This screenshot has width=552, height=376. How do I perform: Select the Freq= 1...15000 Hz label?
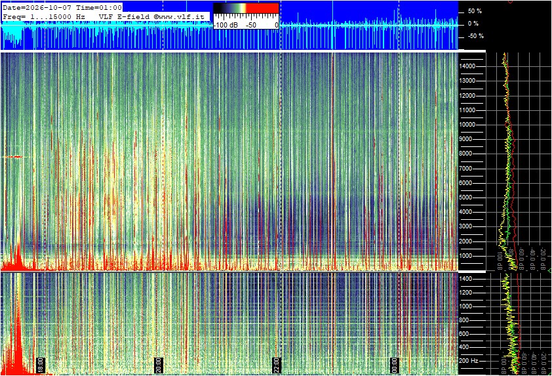[44, 16]
